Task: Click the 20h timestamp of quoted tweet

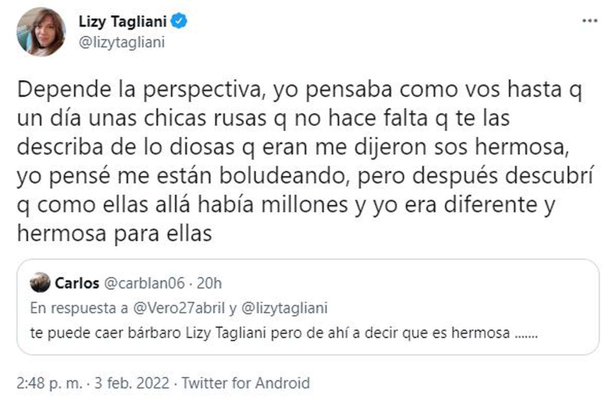Action: 209,283
